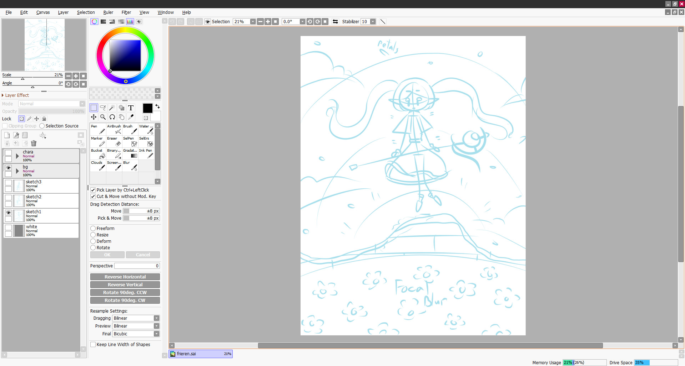The height and width of the screenshot is (366, 685).
Task: Click Reverse Horizontal button
Action: [125, 277]
